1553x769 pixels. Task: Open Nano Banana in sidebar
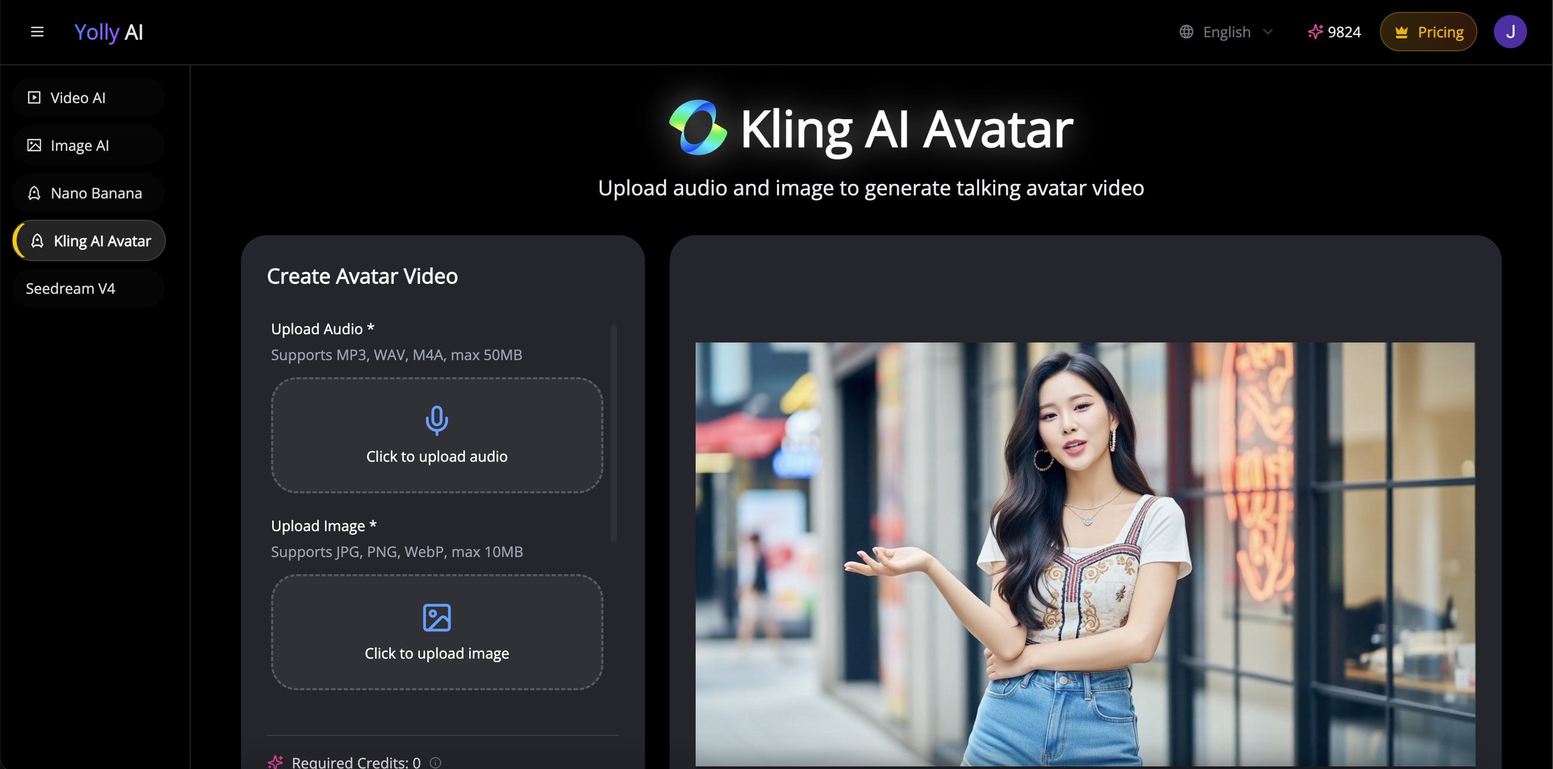coord(89,193)
